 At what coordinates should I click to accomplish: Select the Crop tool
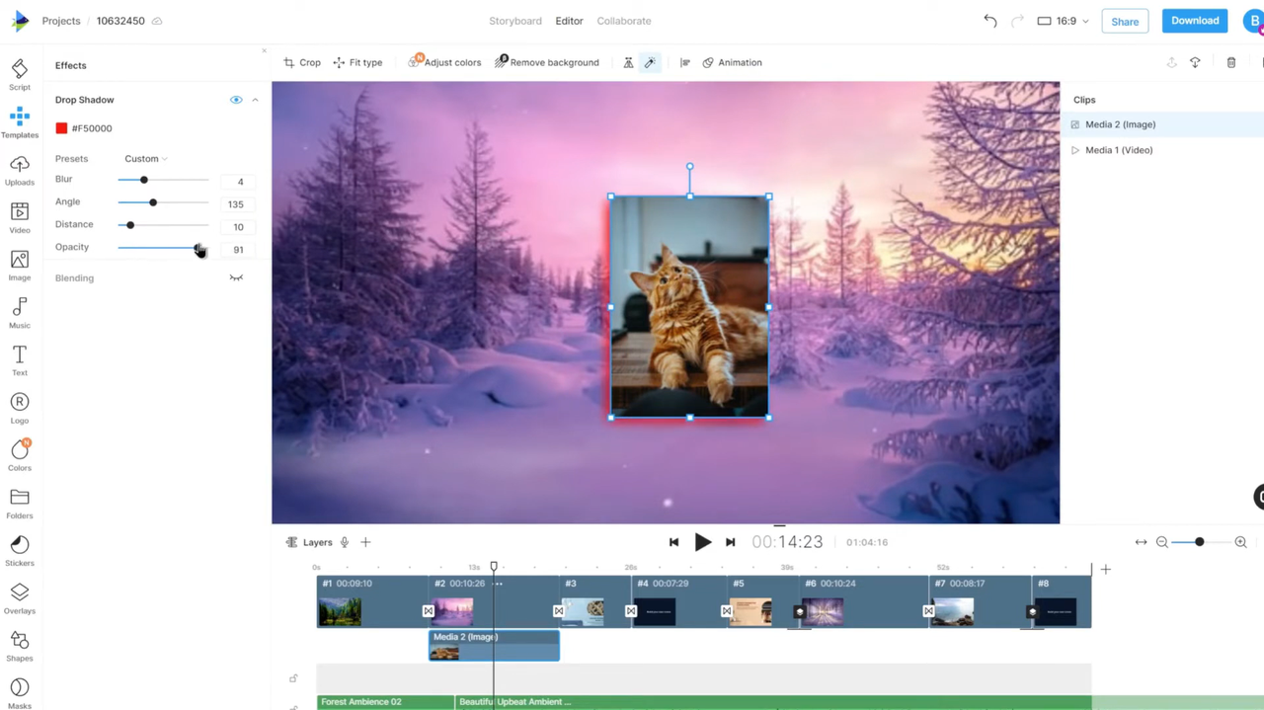302,62
